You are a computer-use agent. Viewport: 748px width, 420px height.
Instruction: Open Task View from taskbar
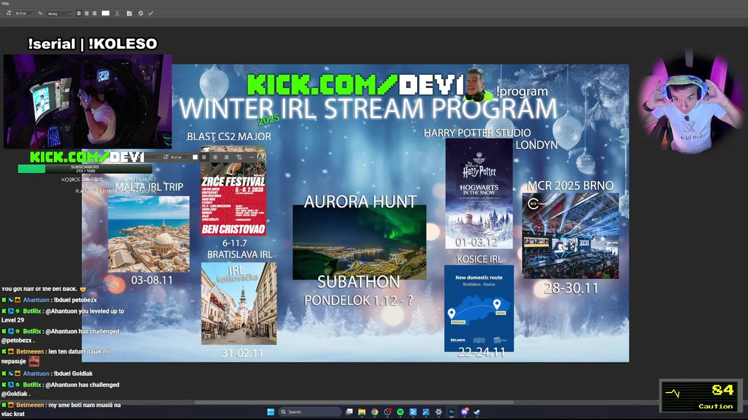point(349,412)
